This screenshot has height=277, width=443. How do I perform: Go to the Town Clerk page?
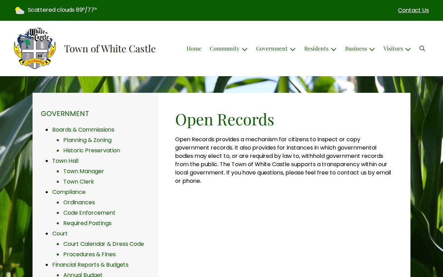coord(79,181)
